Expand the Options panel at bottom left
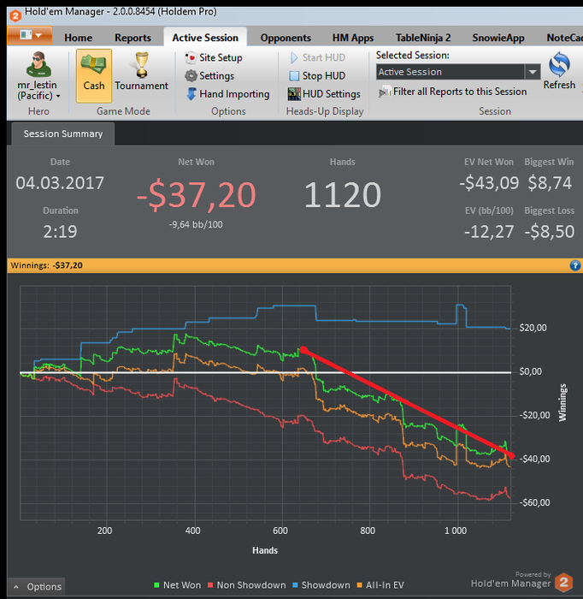The height and width of the screenshot is (599, 583). point(37,587)
